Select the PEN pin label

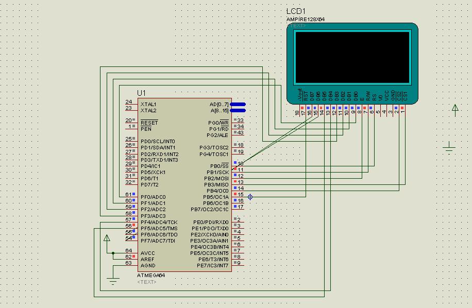pyautogui.click(x=146, y=129)
